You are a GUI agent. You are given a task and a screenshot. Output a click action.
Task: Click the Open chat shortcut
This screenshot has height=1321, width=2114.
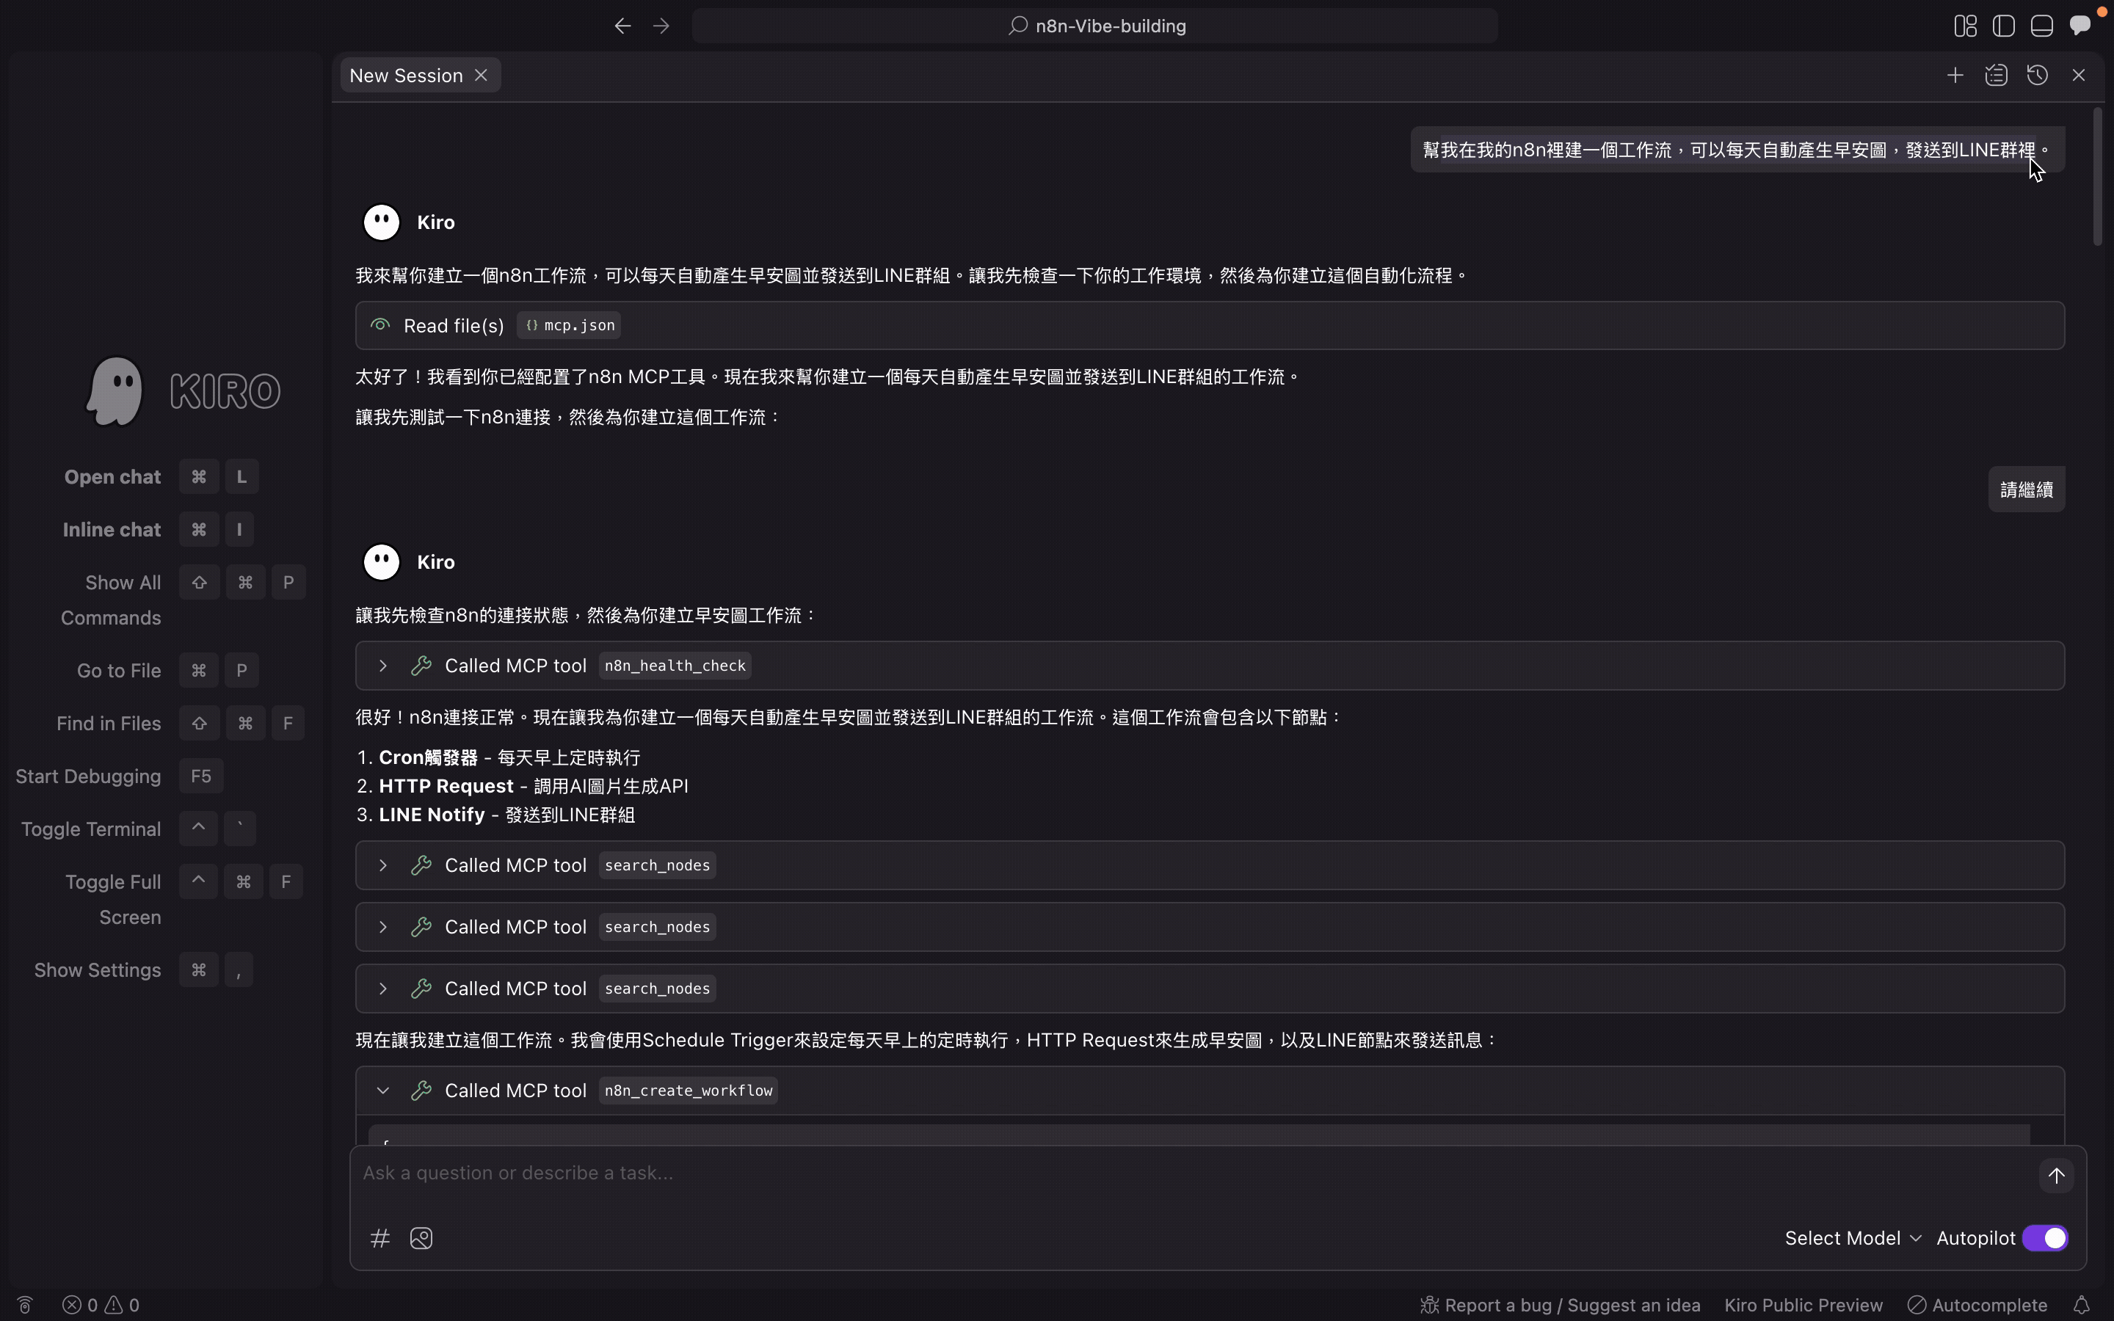(113, 478)
